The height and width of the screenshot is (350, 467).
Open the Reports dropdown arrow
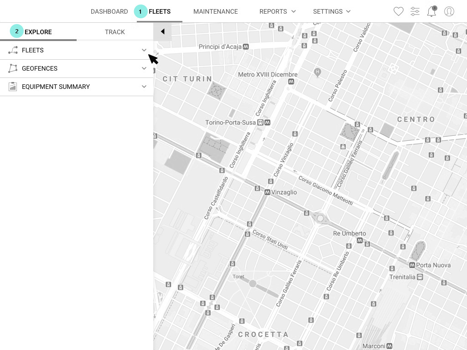click(x=293, y=11)
